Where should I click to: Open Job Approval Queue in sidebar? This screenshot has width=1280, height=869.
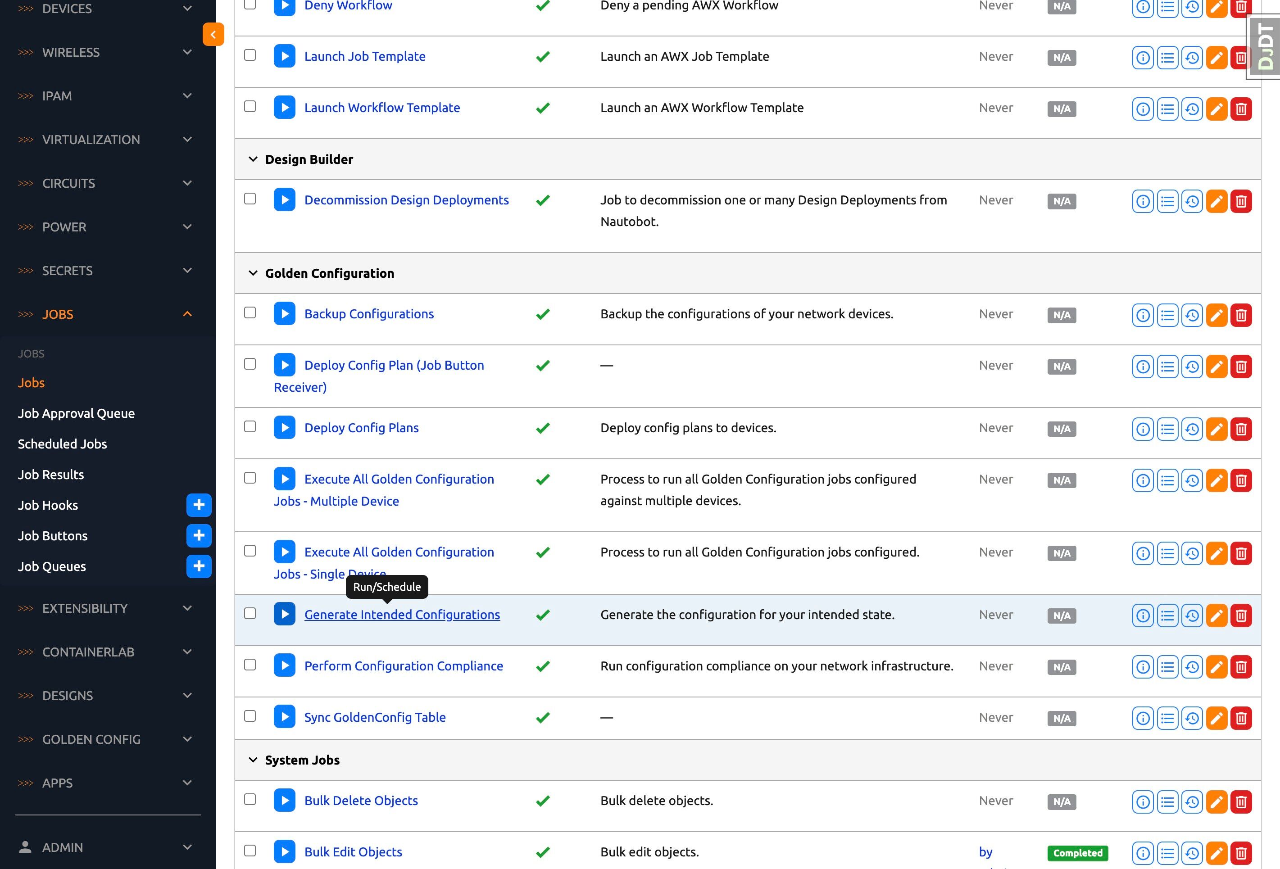(x=76, y=413)
